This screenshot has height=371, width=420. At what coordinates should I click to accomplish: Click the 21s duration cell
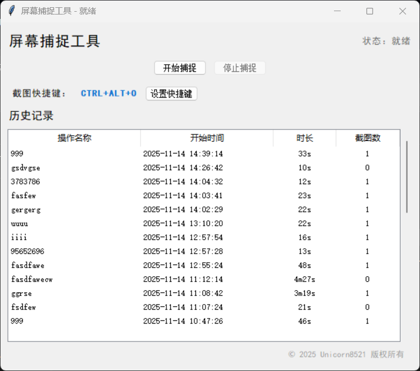click(304, 307)
